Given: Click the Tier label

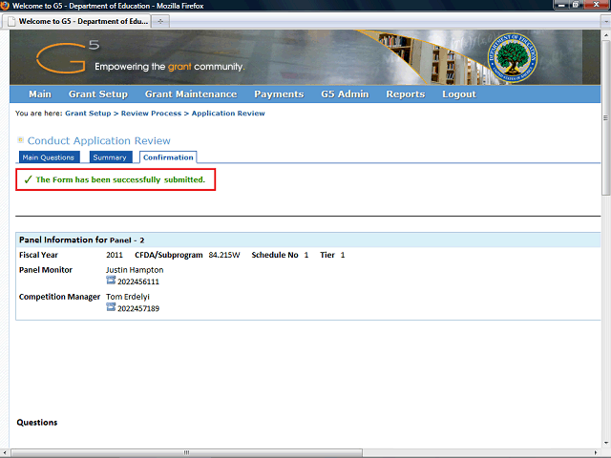Looking at the screenshot, I should 327,255.
